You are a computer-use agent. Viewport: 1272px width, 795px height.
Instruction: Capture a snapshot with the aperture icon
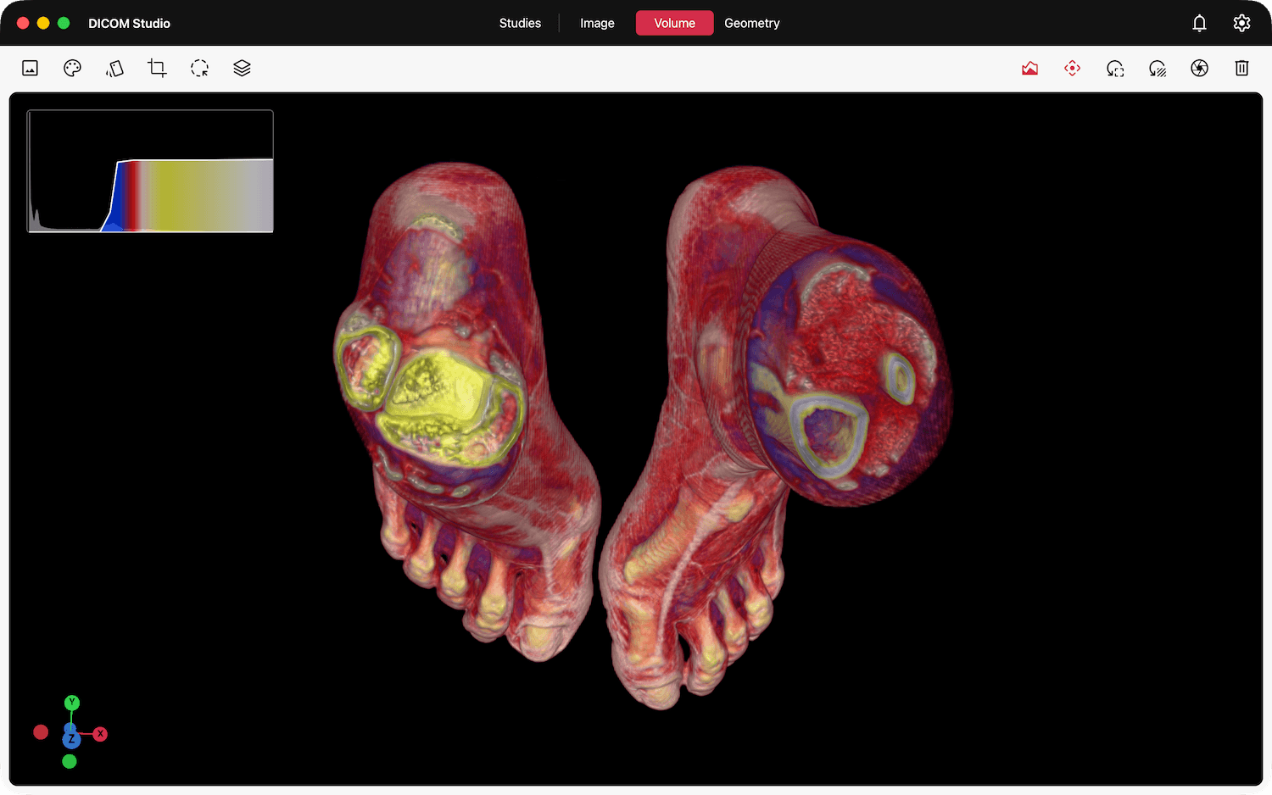tap(1199, 69)
